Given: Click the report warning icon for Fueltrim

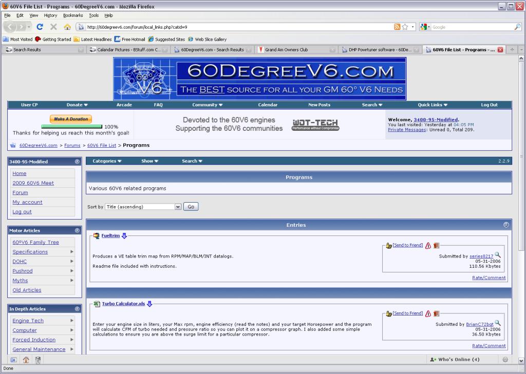Looking at the screenshot, I should click(x=428, y=246).
